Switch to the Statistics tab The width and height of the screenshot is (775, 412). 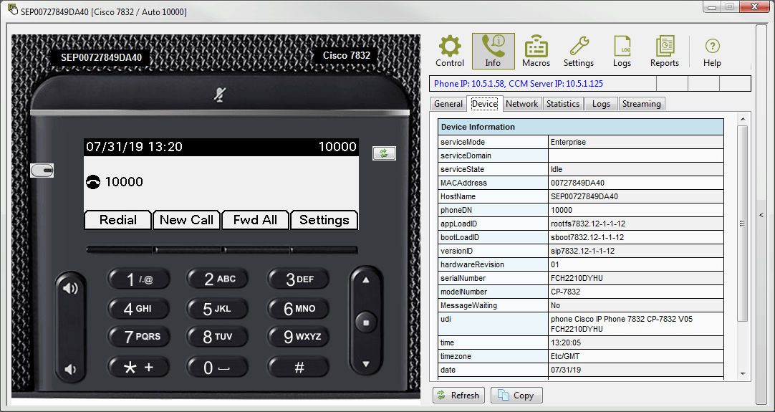click(x=562, y=104)
